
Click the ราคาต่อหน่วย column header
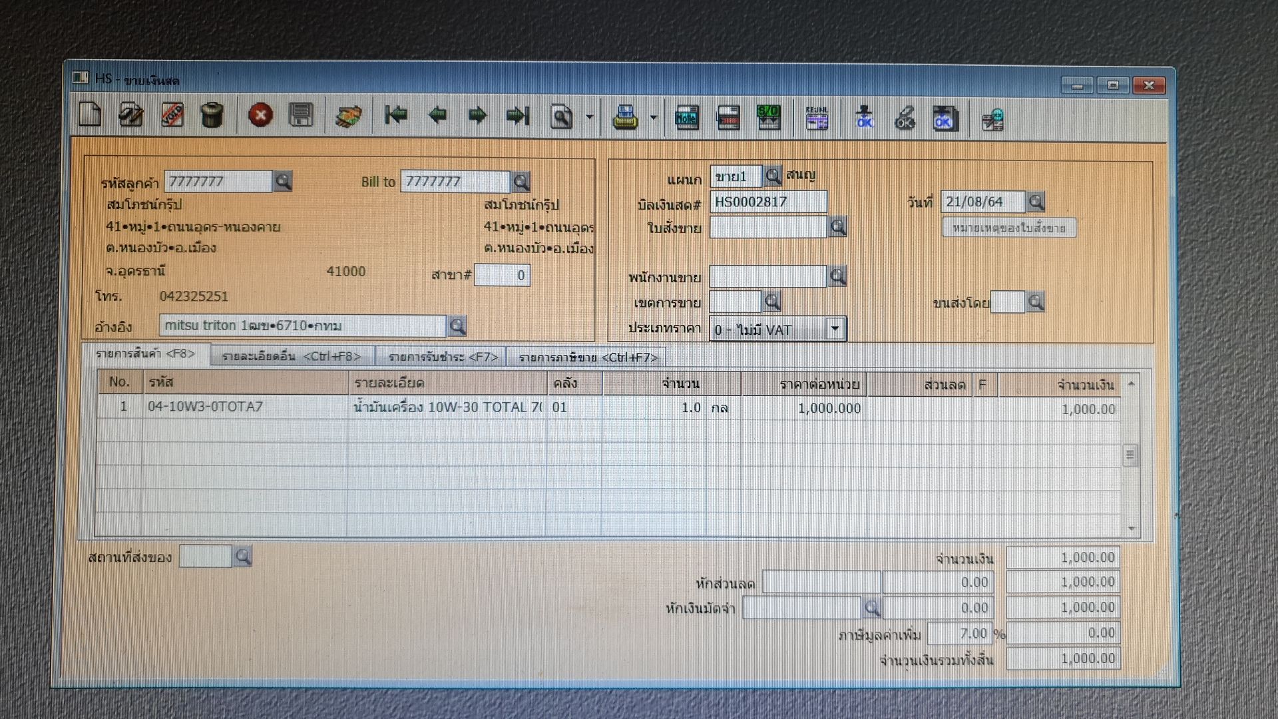coord(805,384)
